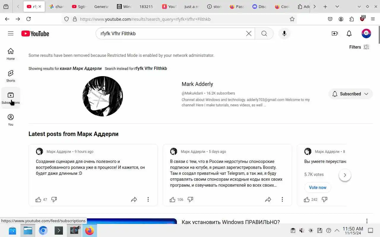This screenshot has width=380, height=237.
Task: Open Subscriptions in the sidebar
Action: click(x=11, y=98)
